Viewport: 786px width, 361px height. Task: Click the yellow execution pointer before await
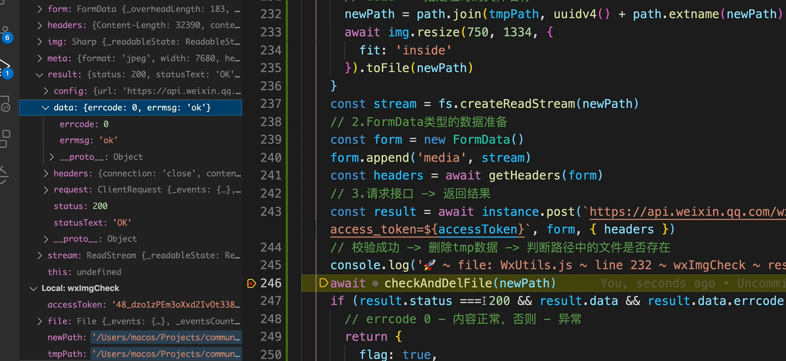click(323, 283)
